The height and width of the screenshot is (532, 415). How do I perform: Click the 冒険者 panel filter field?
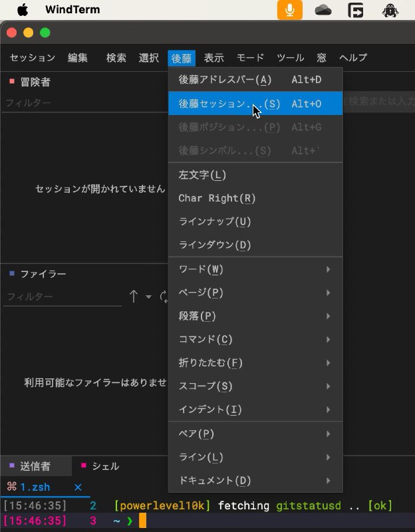(85, 103)
